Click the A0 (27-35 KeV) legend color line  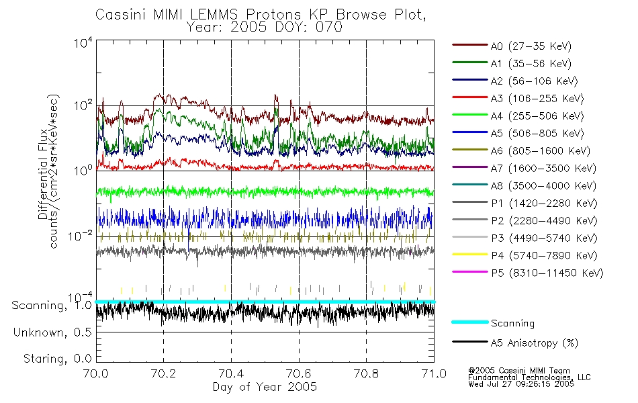click(470, 45)
